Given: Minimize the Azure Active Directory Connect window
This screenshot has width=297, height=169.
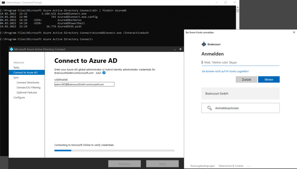Looking at the screenshot, I should click(175, 49).
